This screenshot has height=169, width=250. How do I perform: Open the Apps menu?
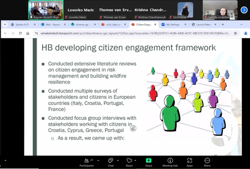pos(190,162)
